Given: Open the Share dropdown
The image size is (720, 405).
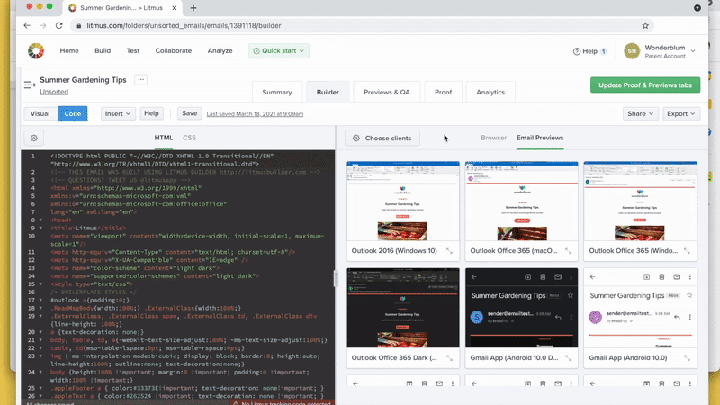Looking at the screenshot, I should click(x=641, y=114).
